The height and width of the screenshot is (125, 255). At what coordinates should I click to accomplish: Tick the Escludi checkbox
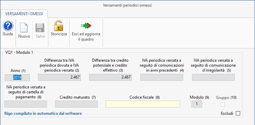(238, 113)
